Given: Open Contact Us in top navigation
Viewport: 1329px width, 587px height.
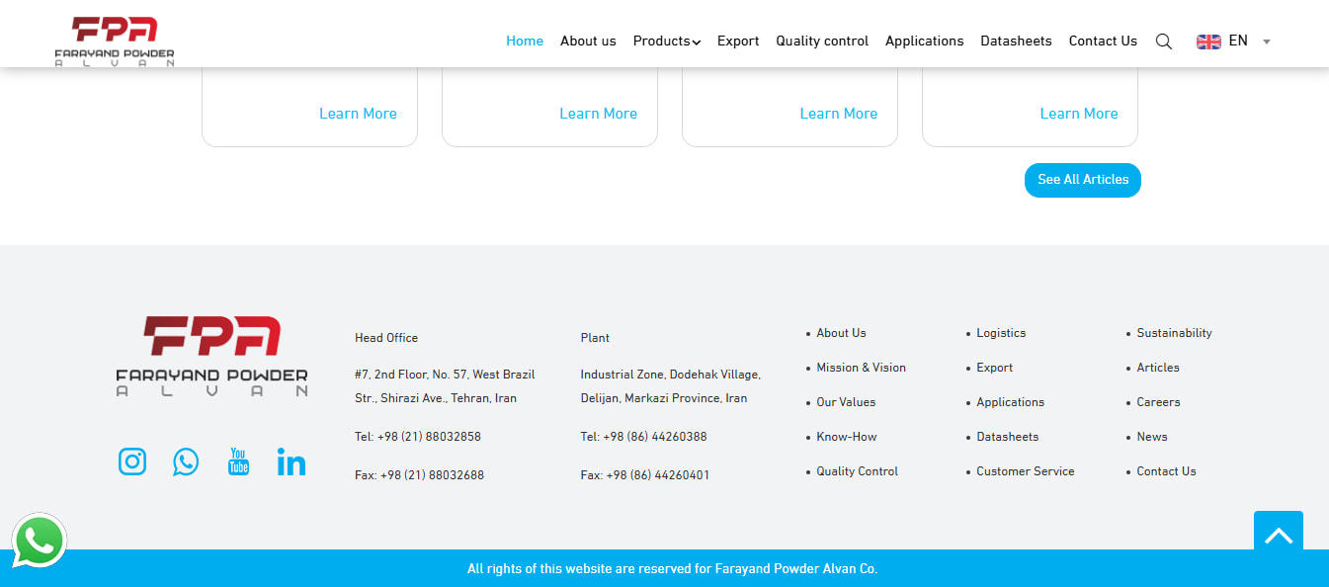Looking at the screenshot, I should click(1103, 42).
